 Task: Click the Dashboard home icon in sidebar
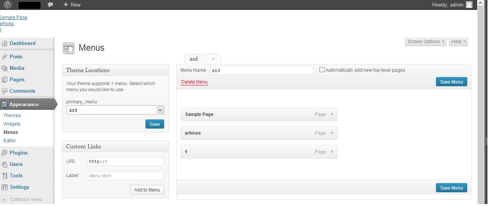pyautogui.click(x=5, y=43)
